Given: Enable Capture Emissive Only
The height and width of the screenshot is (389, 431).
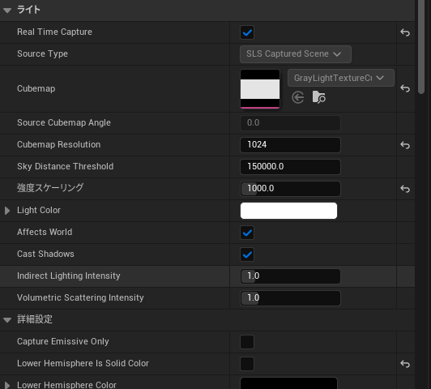Looking at the screenshot, I should (247, 342).
